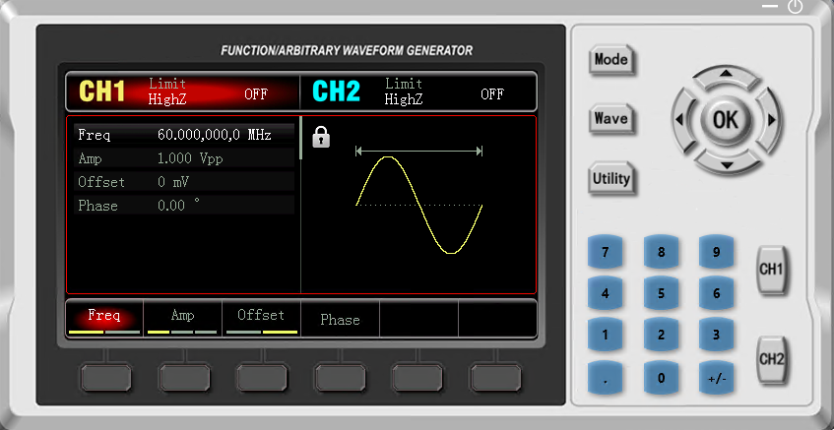
Task: Push the hardware softkey under Amp
Action: [x=184, y=378]
